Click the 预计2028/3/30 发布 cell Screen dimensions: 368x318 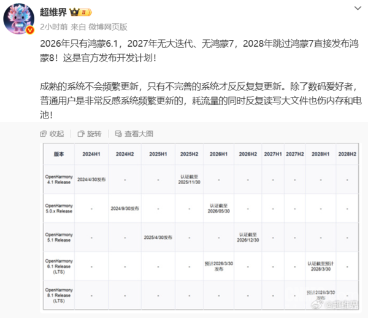[321, 295]
